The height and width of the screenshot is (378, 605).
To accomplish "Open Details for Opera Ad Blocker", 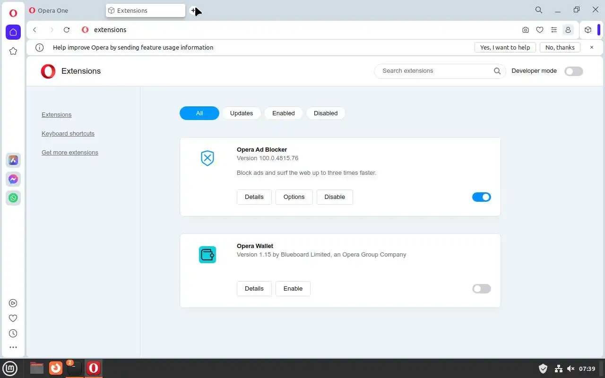I will [x=254, y=197].
